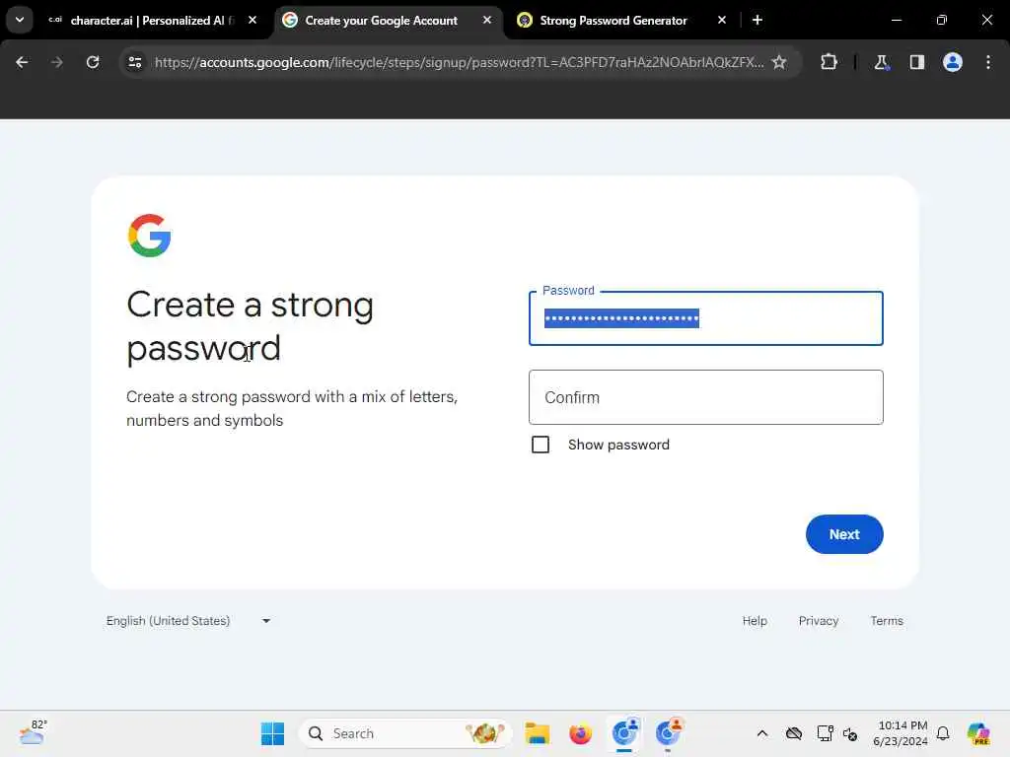Open a new browser tab

757,20
